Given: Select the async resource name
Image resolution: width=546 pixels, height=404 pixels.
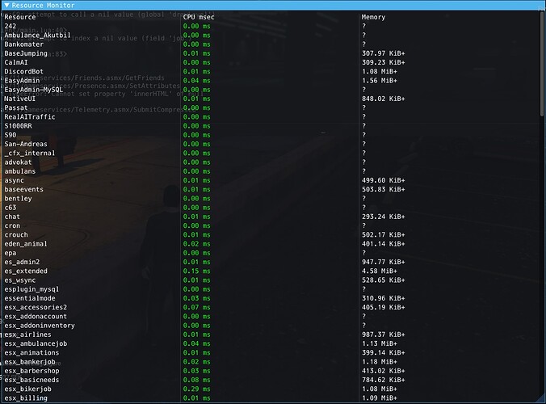Looking at the screenshot, I should [x=14, y=180].
